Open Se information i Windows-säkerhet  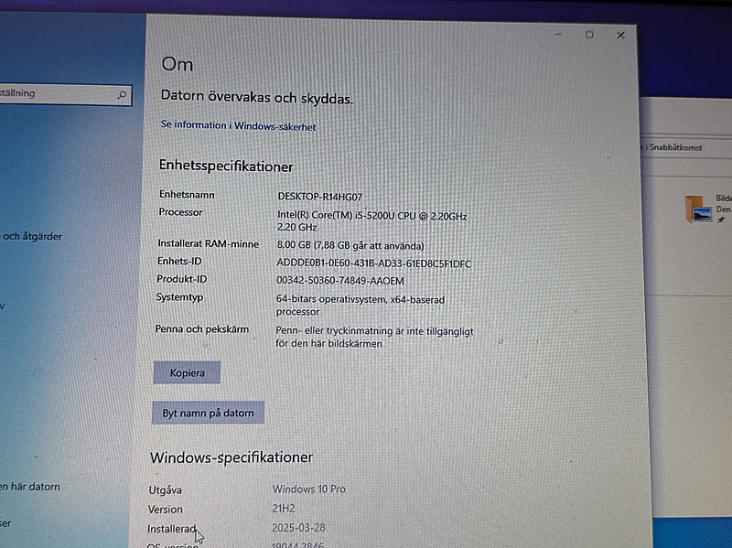point(237,125)
